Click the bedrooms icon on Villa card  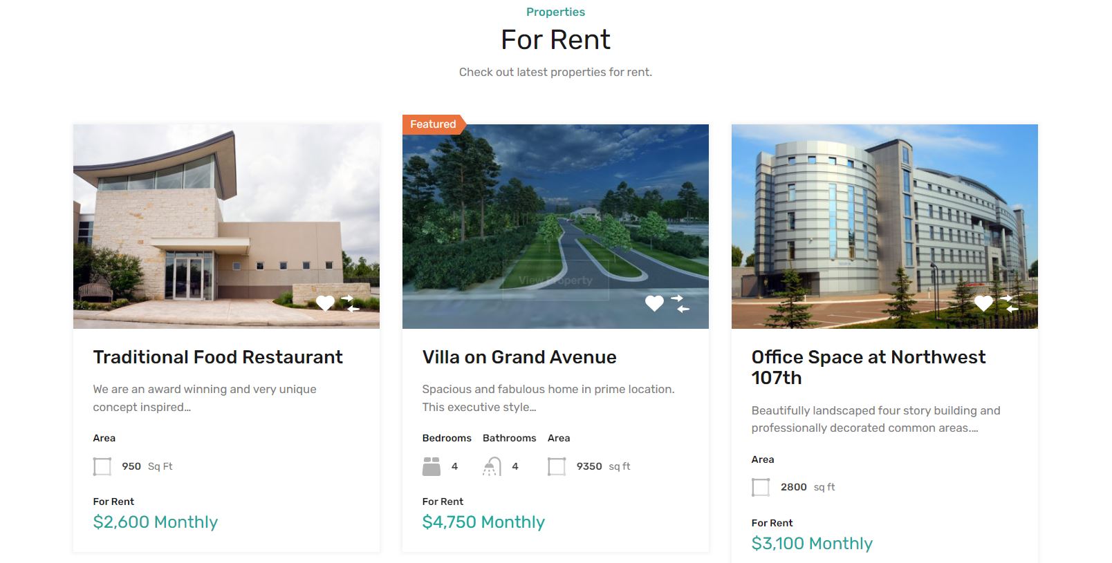432,467
